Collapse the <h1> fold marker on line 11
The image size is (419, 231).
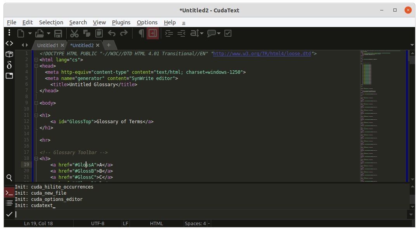point(36,115)
